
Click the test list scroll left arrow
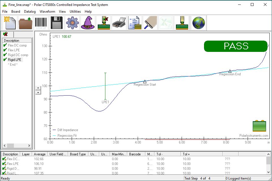click(5, 146)
